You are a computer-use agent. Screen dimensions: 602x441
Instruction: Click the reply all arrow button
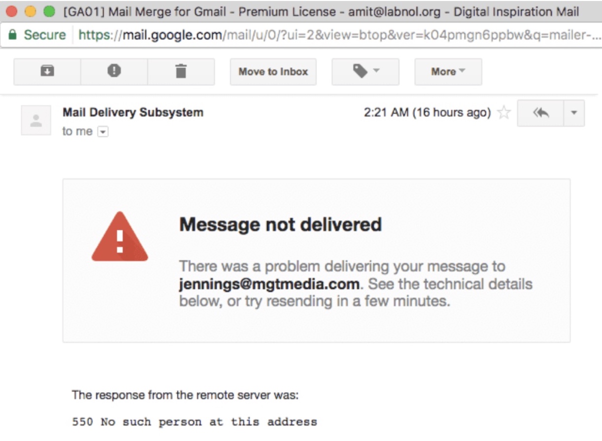(x=540, y=113)
